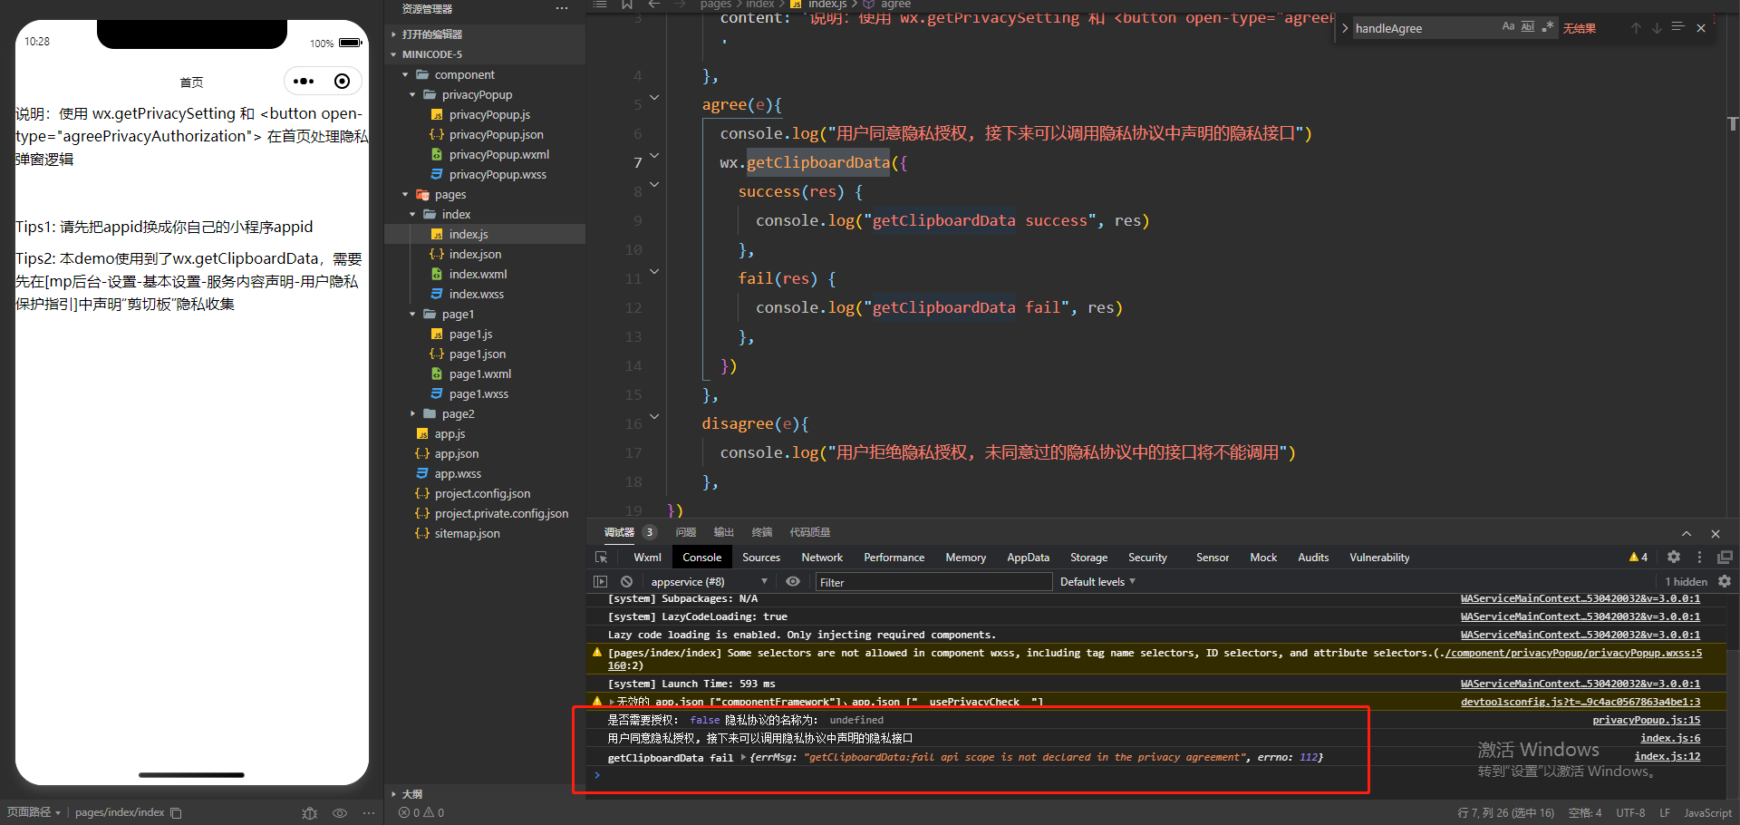The image size is (1740, 825).
Task: Clear the console output
Action: tap(626, 582)
